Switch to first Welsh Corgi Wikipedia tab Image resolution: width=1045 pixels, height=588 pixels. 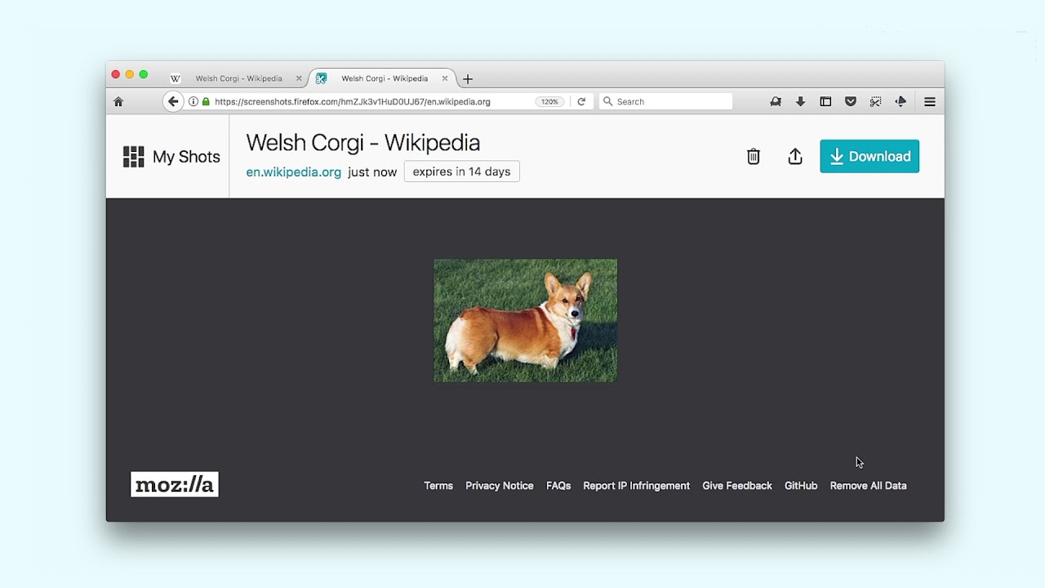pyautogui.click(x=237, y=78)
